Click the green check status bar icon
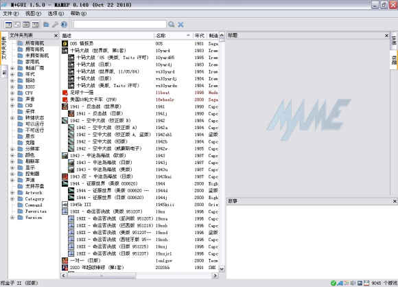Image resolution: width=398 pixels, height=287 pixels. [x=333, y=283]
